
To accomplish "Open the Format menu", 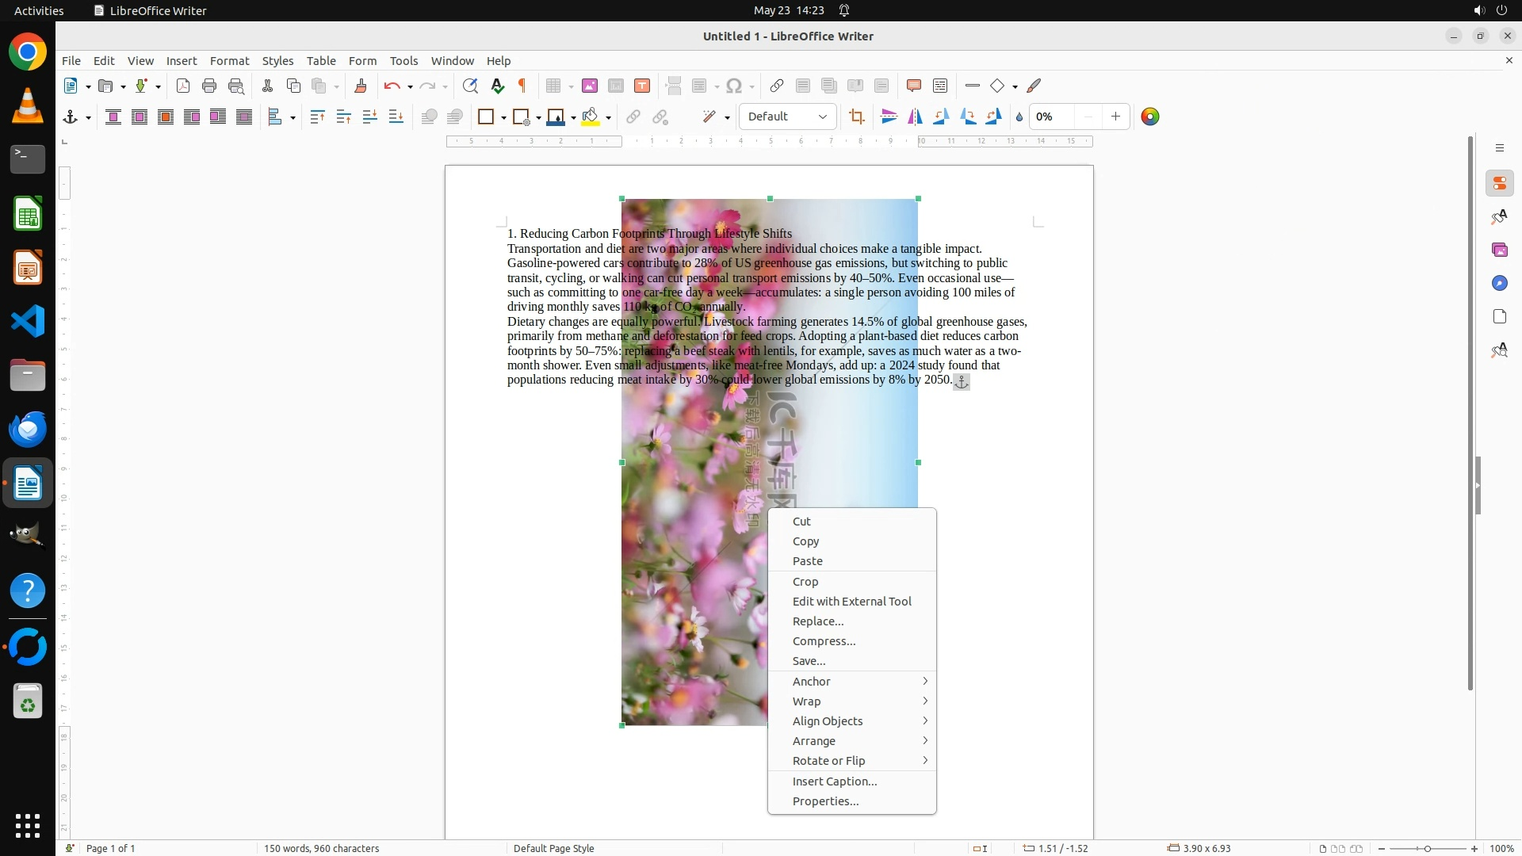I will pos(229,61).
